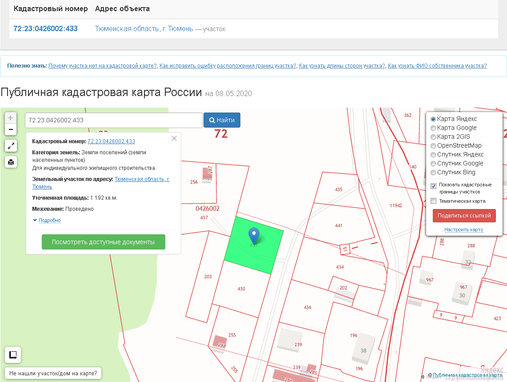Focus the cadastral number search field

point(113,120)
